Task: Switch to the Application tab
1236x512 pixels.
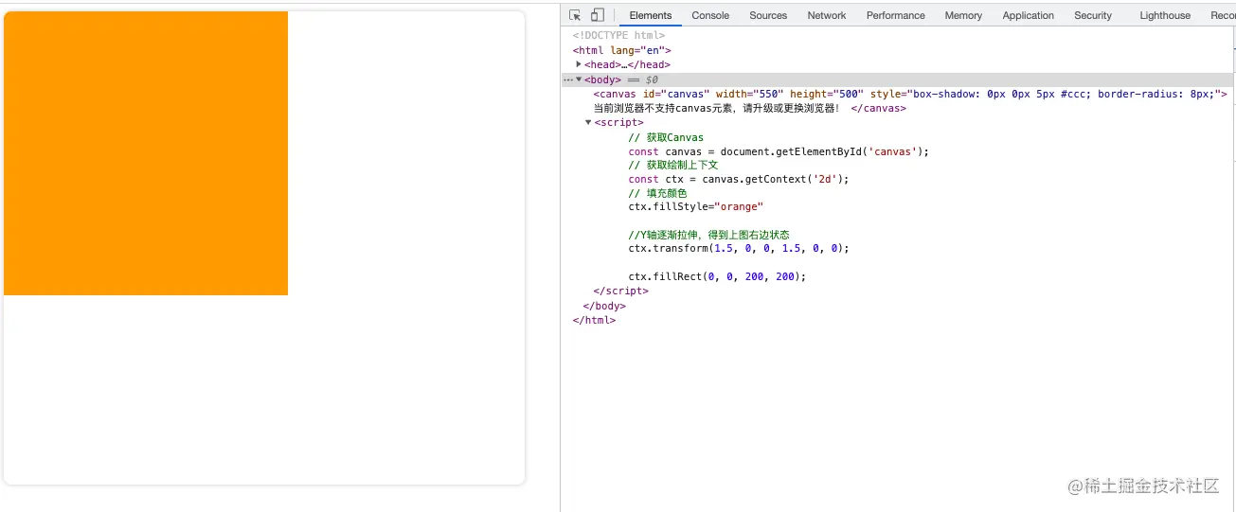Action: click(x=1029, y=15)
